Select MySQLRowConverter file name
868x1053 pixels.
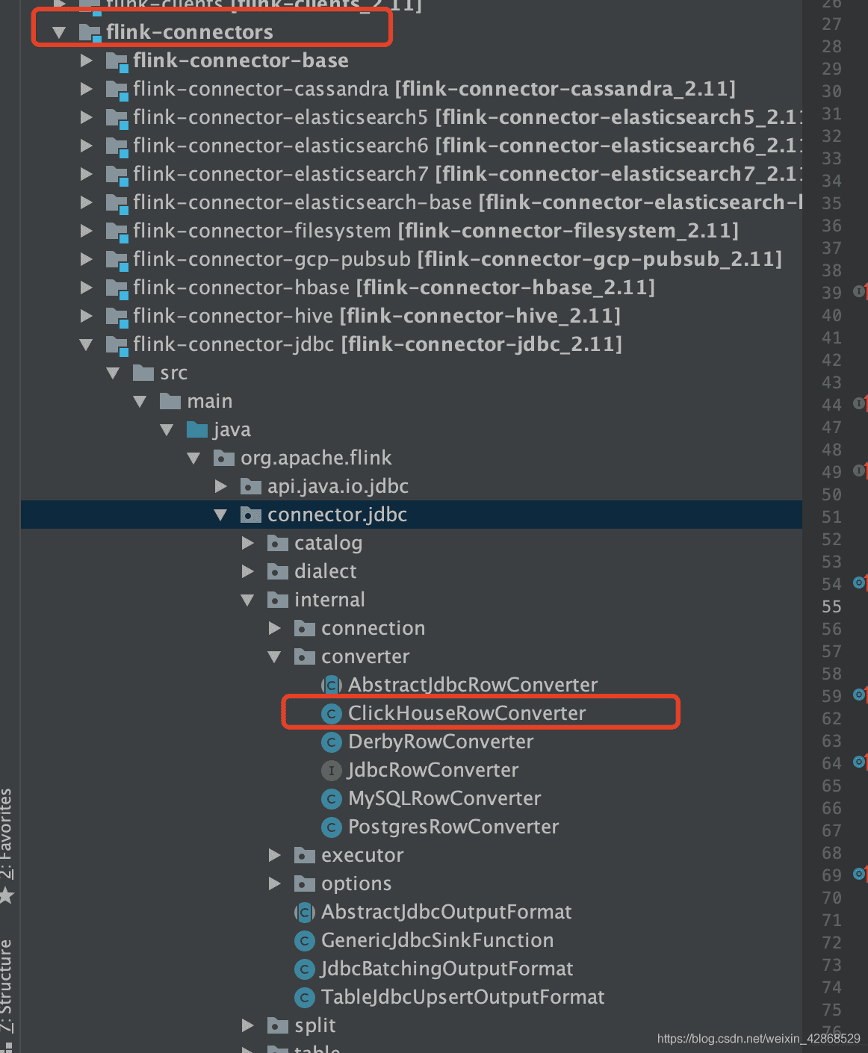click(x=444, y=798)
